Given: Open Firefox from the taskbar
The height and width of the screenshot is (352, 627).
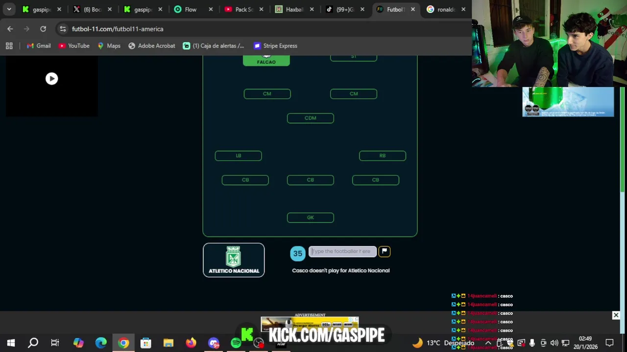Looking at the screenshot, I should click(x=191, y=343).
